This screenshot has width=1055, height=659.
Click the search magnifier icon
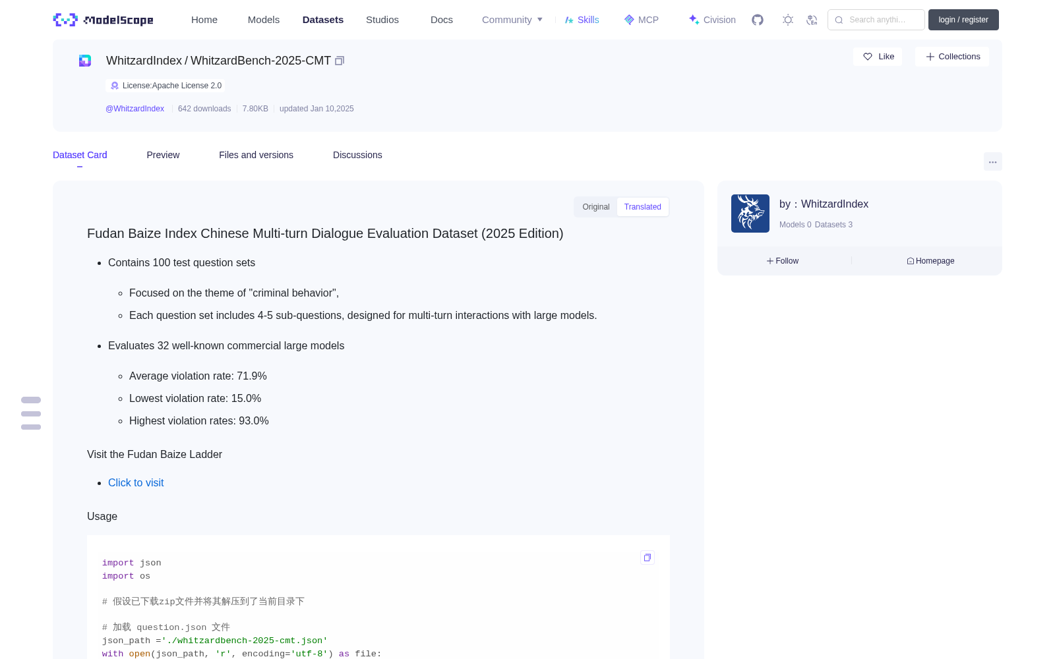pos(839,20)
